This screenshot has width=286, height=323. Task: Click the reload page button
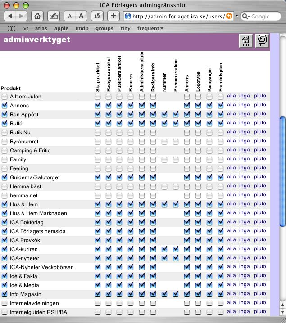pos(97,16)
